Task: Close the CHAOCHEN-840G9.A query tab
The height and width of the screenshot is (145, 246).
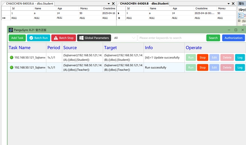Action: 113,3
